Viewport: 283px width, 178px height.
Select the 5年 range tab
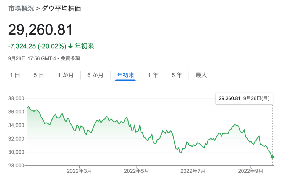(x=177, y=75)
